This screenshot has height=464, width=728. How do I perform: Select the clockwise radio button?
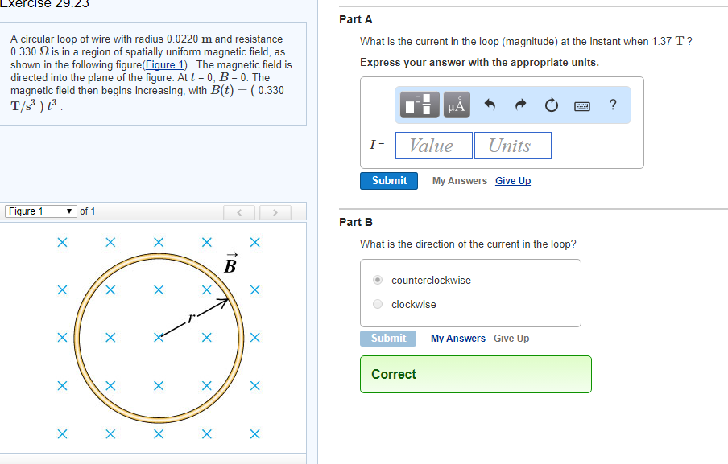click(377, 303)
